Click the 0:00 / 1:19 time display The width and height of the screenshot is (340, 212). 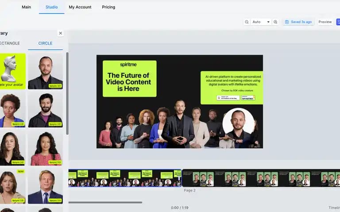180,208
